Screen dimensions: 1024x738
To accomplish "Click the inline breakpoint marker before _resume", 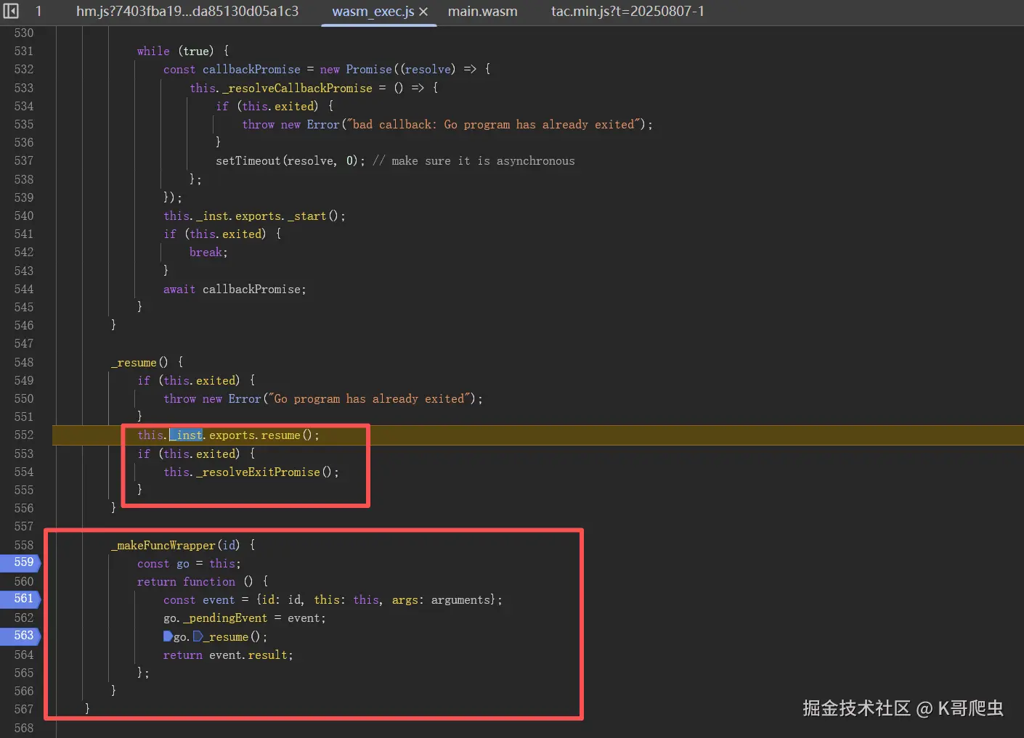I will click(x=198, y=636).
